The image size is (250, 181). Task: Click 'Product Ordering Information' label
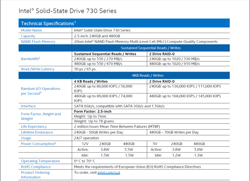pyautogui.click(x=35, y=175)
